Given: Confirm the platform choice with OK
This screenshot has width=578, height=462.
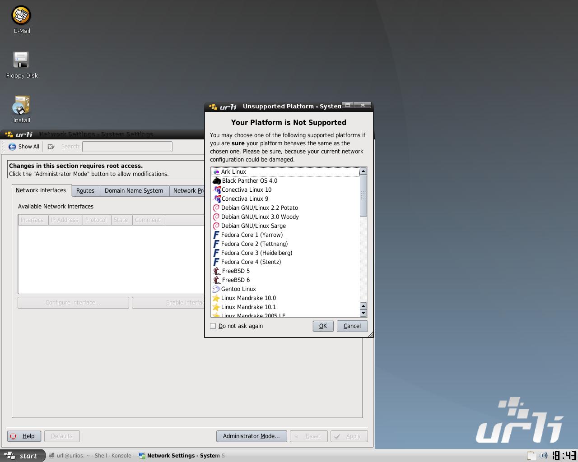Looking at the screenshot, I should click(323, 326).
